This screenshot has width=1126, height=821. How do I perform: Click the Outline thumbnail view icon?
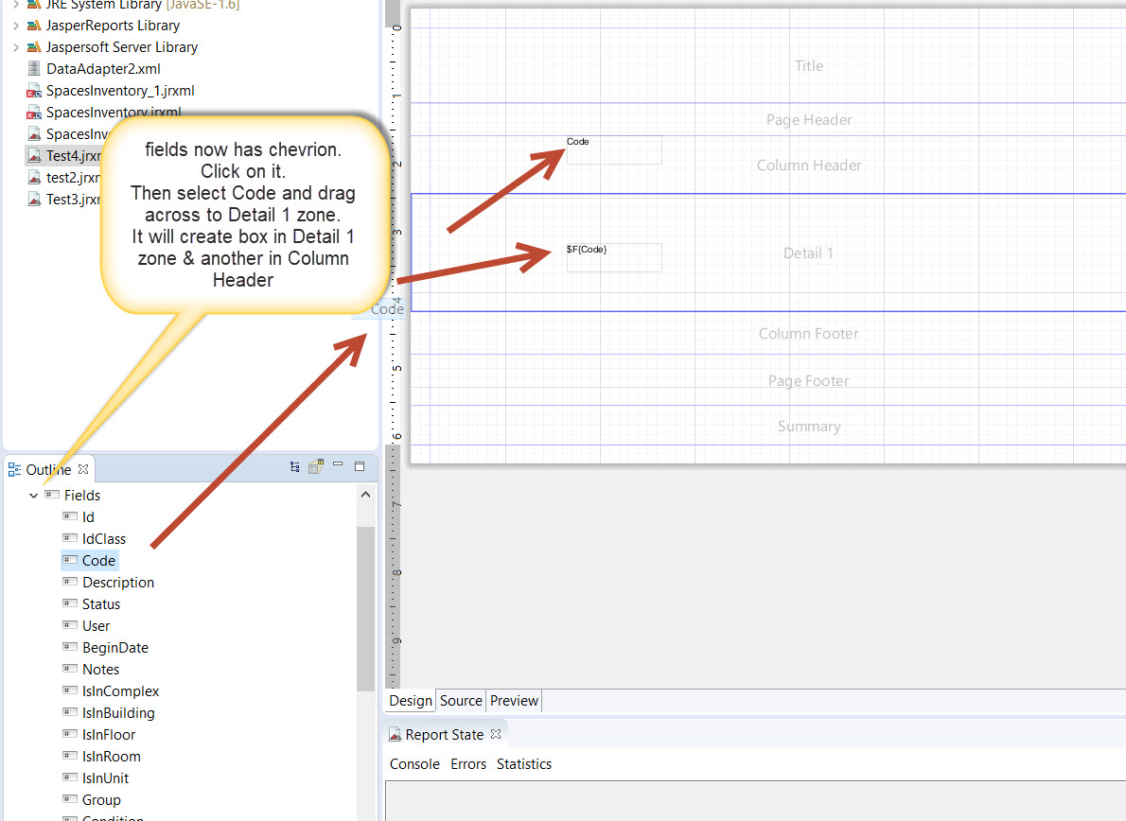(316, 466)
